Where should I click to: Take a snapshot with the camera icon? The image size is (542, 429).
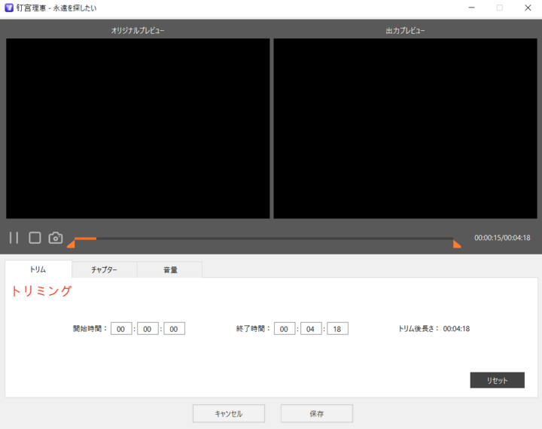(x=56, y=238)
